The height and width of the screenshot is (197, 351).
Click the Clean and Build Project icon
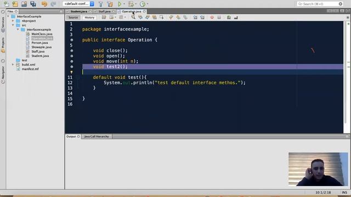[x=110, y=4]
